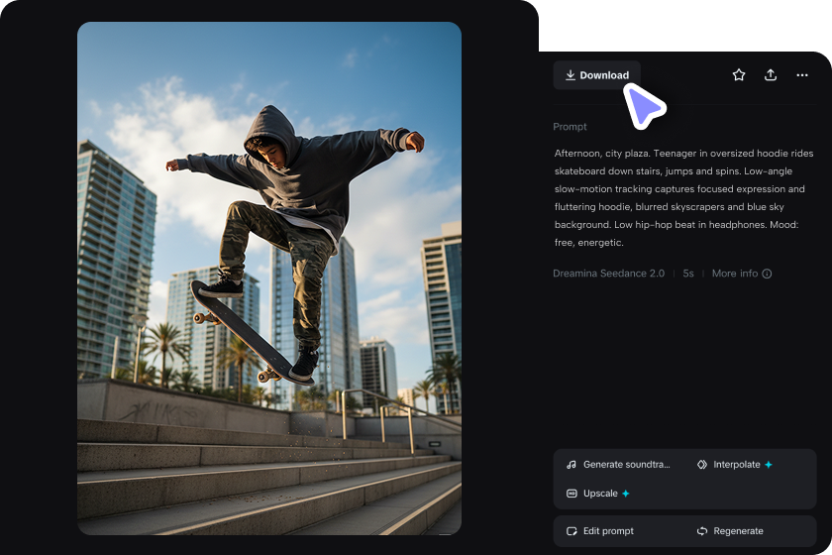Viewport: 832px width, 555px height.
Task: Click the 'Dreamina Seedance 2.0' model label
Action: pyautogui.click(x=608, y=274)
